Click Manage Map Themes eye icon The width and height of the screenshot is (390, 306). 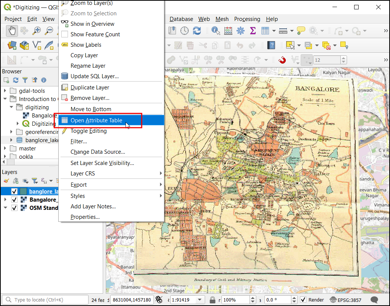[x=25, y=181]
